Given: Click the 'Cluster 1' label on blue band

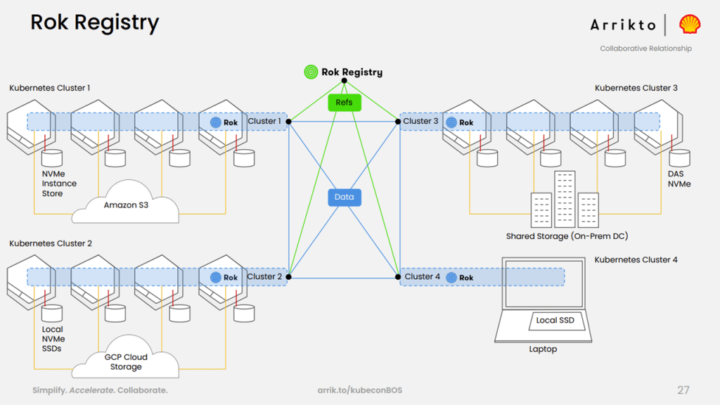Looking at the screenshot, I should pyautogui.click(x=264, y=121).
